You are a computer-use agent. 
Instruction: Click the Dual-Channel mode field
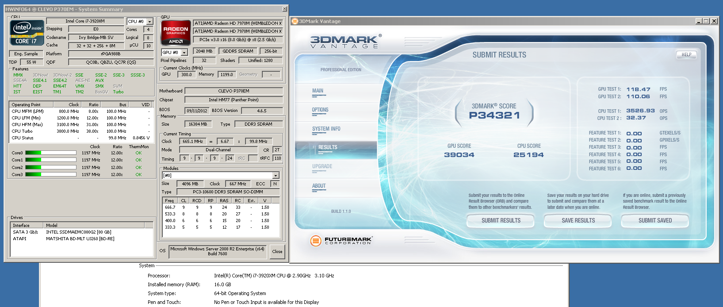pos(218,150)
